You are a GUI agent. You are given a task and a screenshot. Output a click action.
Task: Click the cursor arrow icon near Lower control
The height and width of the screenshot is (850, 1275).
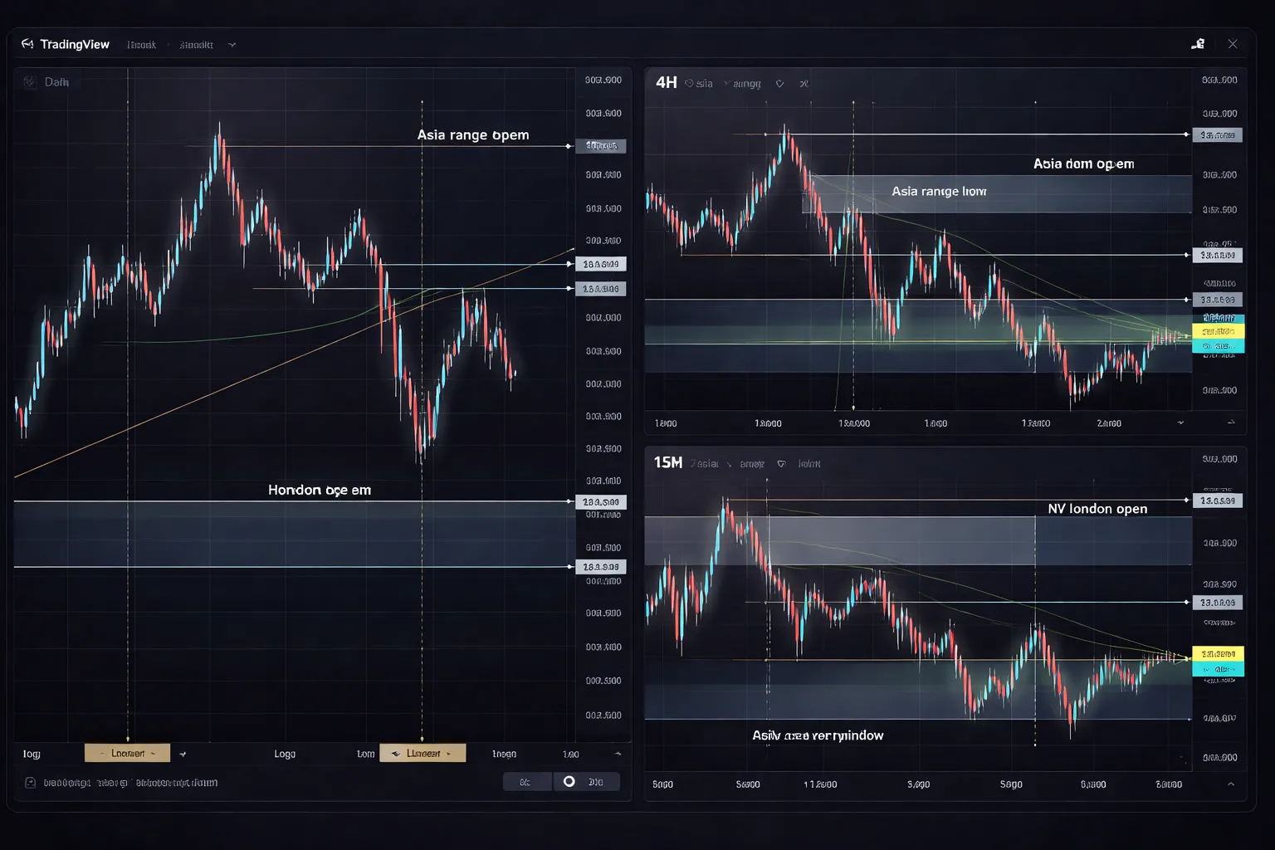point(183,753)
